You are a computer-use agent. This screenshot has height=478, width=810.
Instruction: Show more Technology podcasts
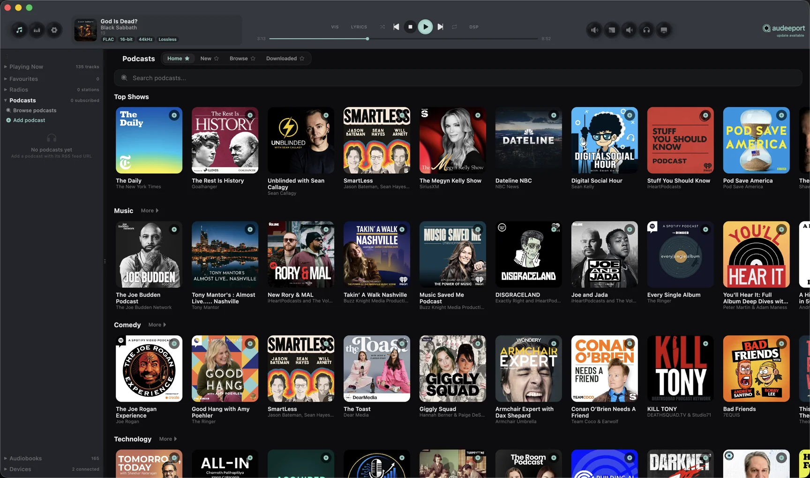168,439
